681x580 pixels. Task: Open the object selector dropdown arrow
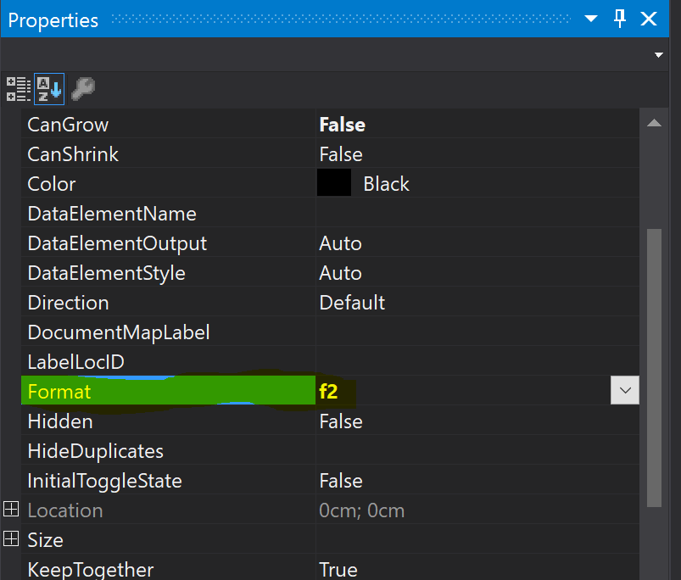point(659,55)
